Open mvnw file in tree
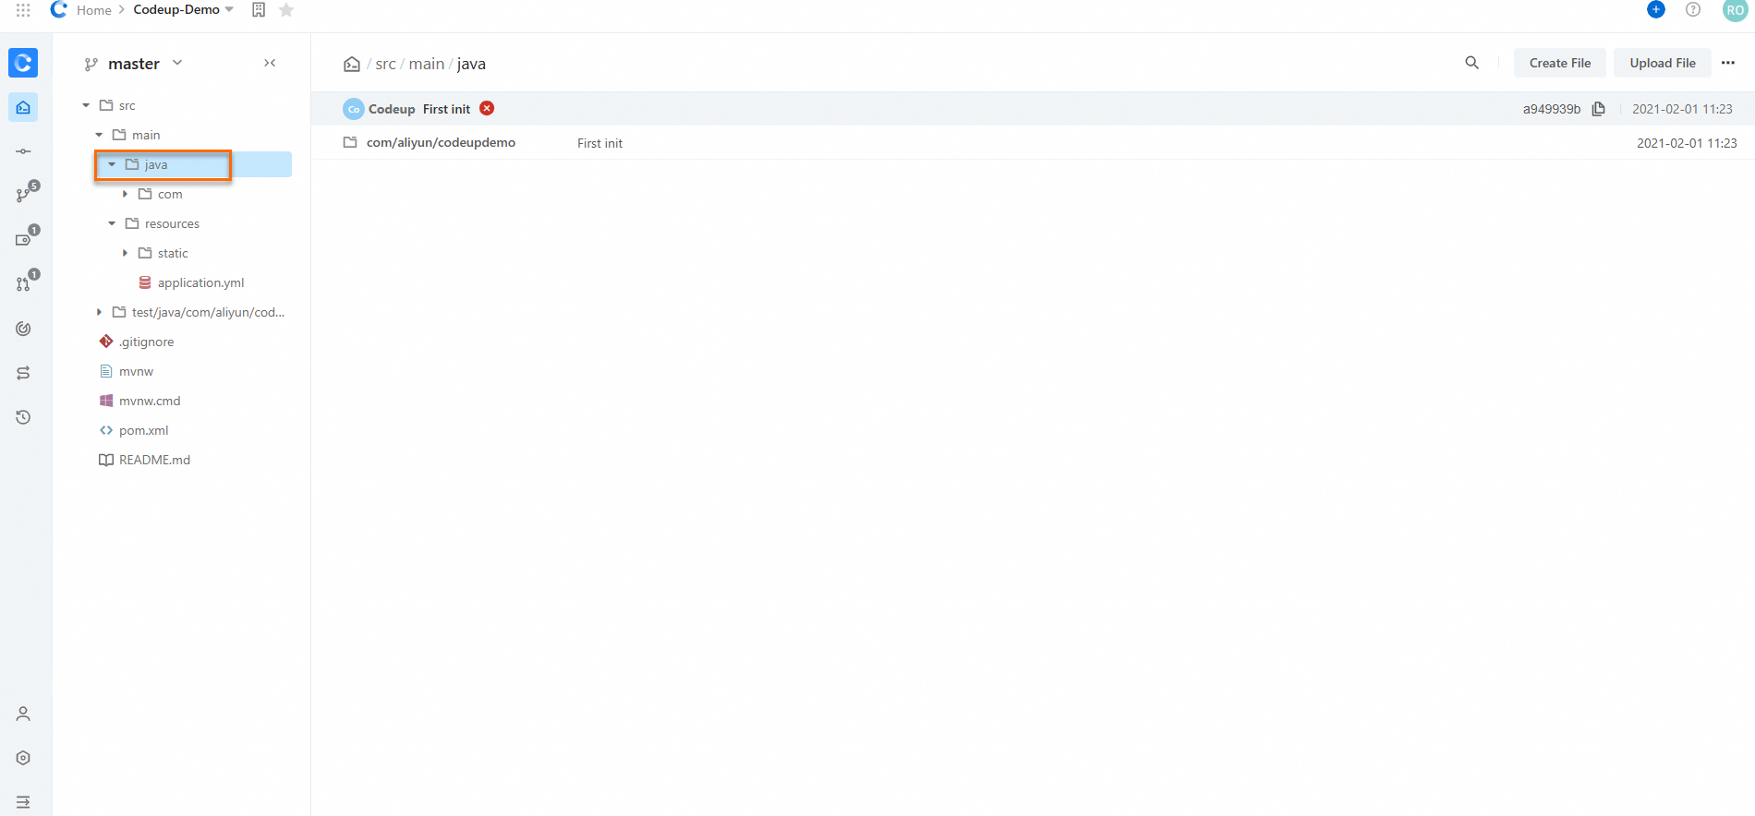 click(x=136, y=371)
